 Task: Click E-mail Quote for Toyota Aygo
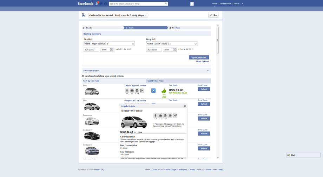tap(203, 85)
